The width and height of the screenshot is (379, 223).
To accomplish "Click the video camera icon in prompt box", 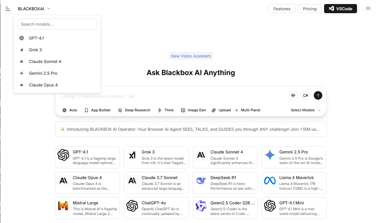I will (305, 96).
